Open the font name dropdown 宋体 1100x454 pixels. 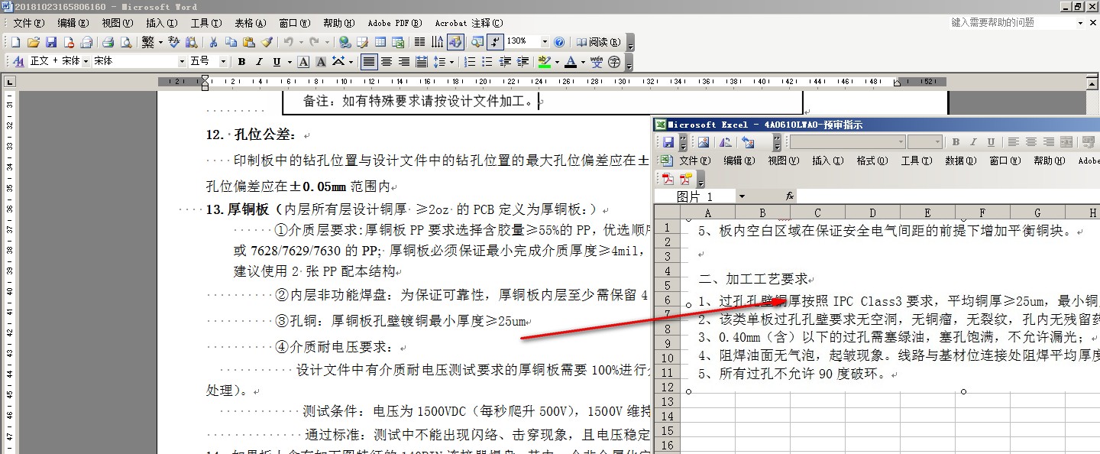182,61
